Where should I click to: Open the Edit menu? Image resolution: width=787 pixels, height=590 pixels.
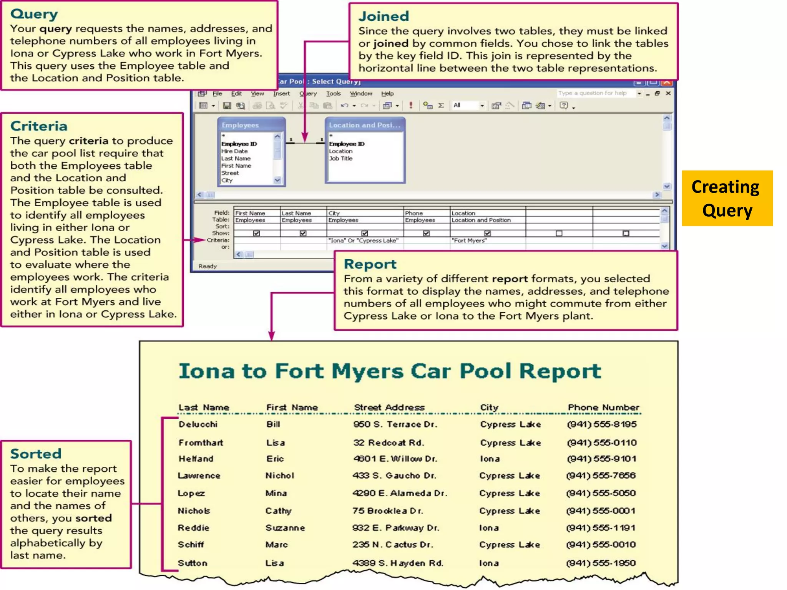(x=236, y=93)
